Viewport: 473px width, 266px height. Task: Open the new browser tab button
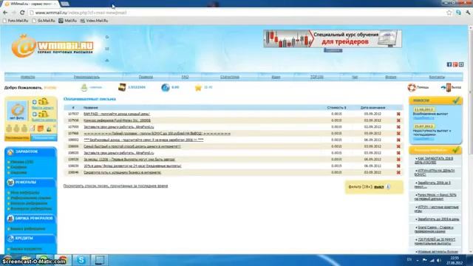[65, 4]
